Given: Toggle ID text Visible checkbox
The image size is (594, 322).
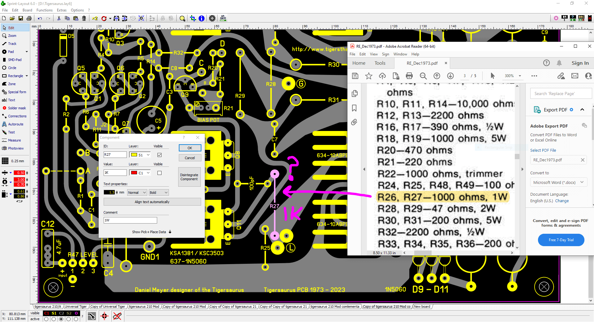Looking at the screenshot, I should 159,155.
